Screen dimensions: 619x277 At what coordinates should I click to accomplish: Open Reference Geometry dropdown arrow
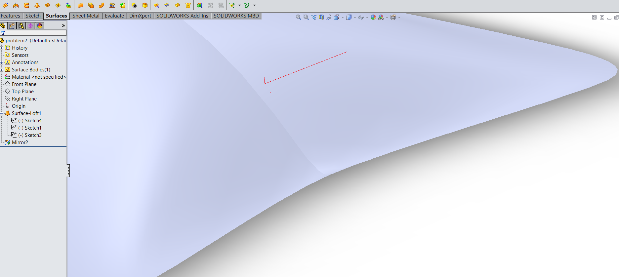tap(239, 5)
